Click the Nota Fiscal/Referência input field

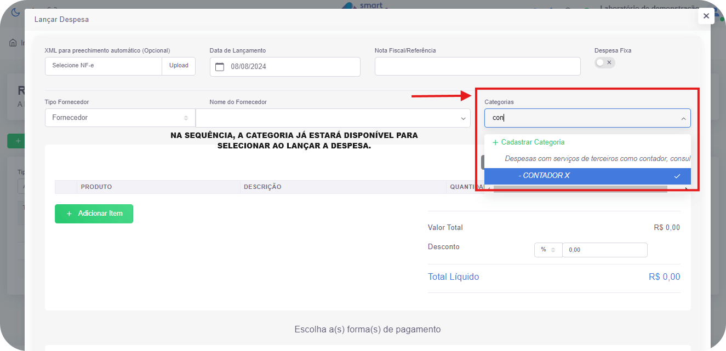[x=477, y=66]
